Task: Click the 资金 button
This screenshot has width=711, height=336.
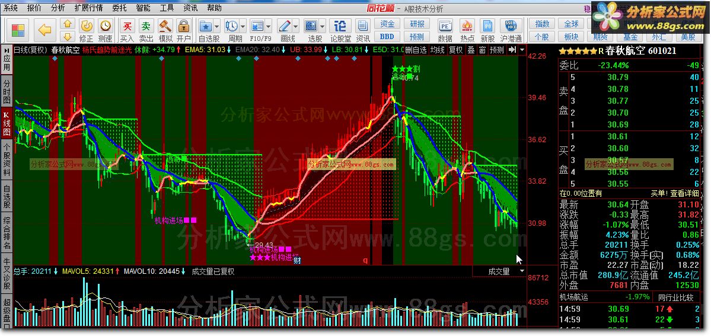Action: (x=387, y=24)
